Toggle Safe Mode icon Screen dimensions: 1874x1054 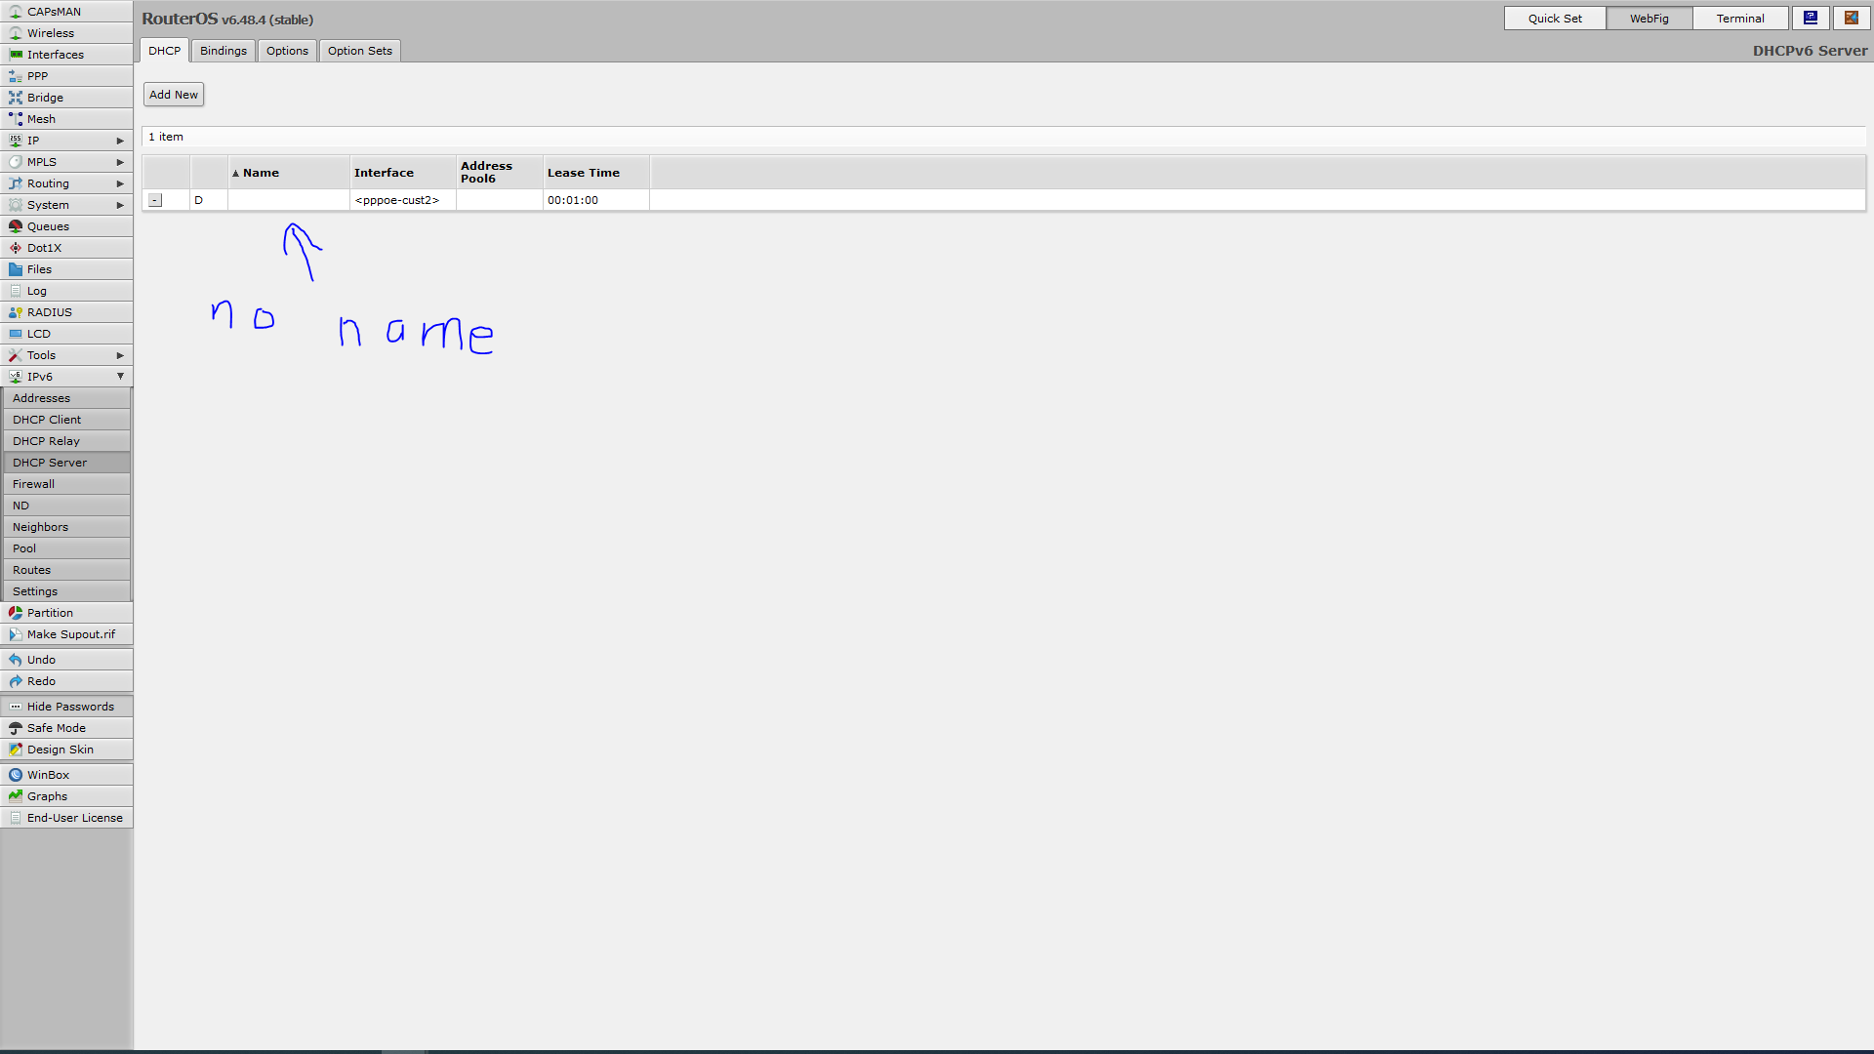[x=16, y=728]
